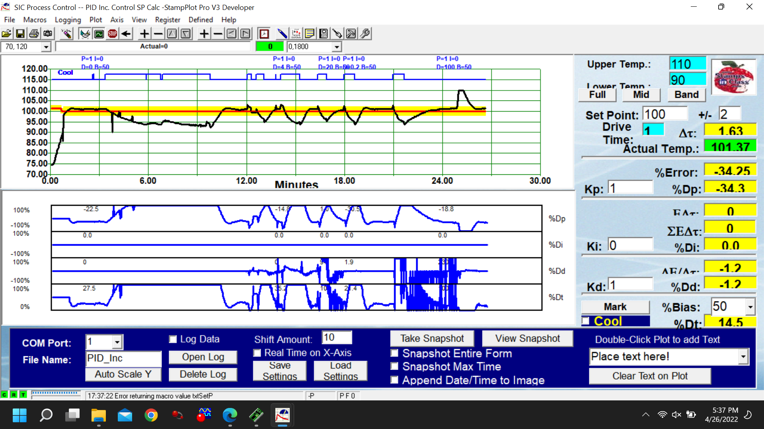Expand the 70, 120 Y-range dropdown
The width and height of the screenshot is (764, 429).
pos(46,47)
